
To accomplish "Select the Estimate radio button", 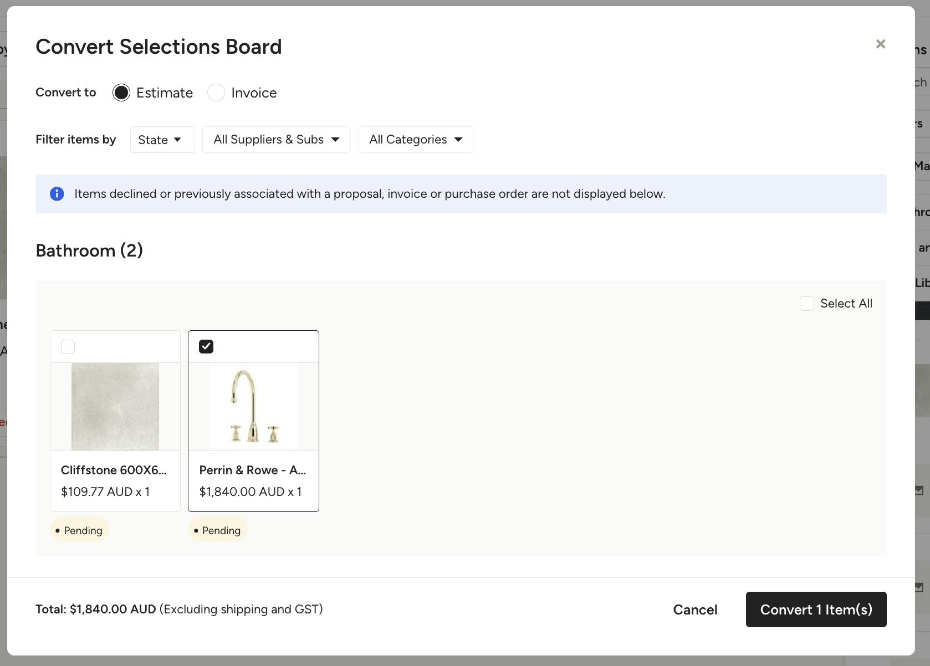I will click(x=121, y=93).
